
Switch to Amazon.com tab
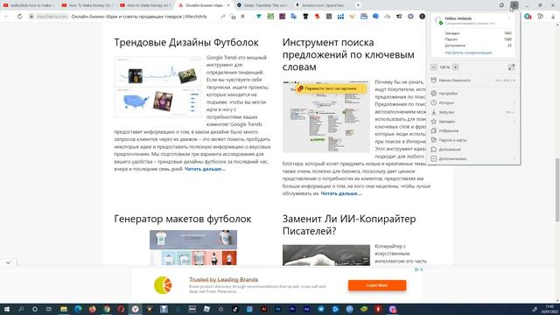[x=321, y=5]
